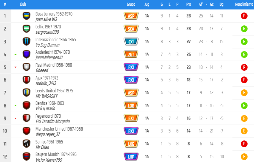
Task: Click the Celtic green striped shield icon
Action: [26, 29]
